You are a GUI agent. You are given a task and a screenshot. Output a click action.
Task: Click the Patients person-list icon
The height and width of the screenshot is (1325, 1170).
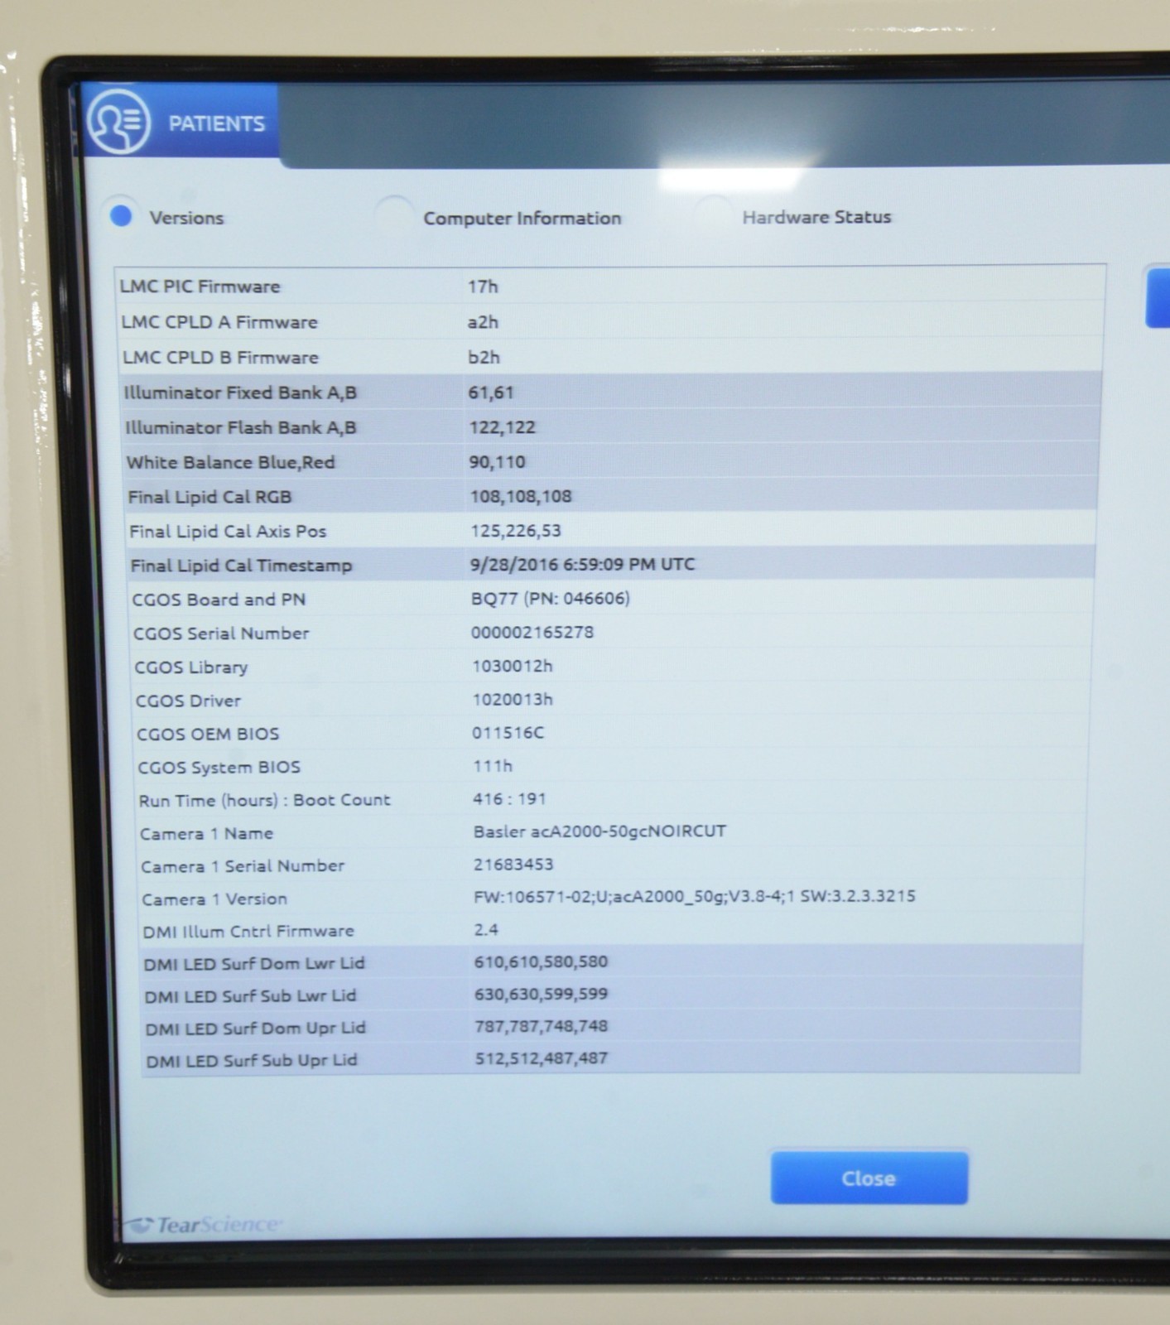click(x=118, y=122)
